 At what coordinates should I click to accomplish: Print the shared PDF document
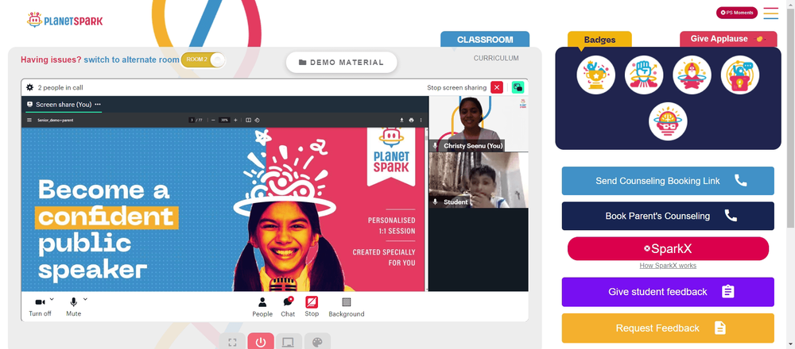pos(411,120)
